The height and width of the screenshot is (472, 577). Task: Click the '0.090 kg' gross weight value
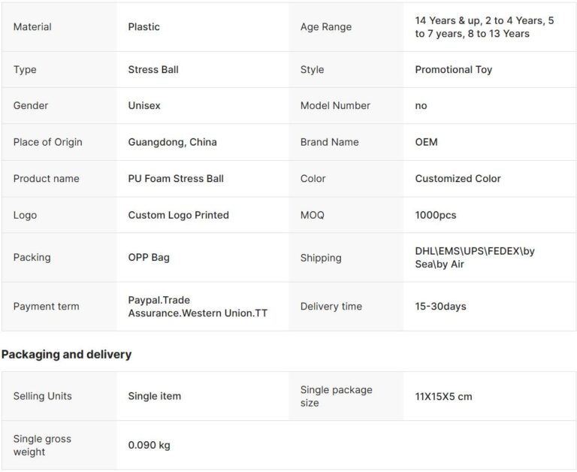pos(150,445)
